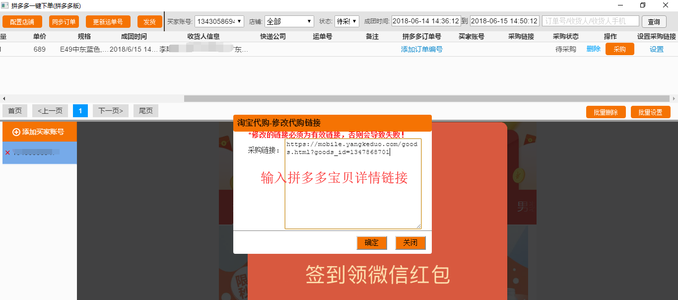
Task: Go to 下一页> next page
Action: coord(111,111)
